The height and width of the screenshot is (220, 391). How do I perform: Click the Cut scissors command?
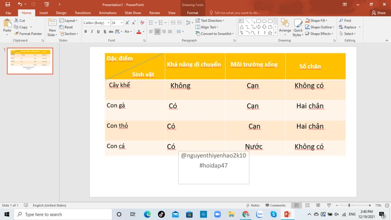pyautogui.click(x=20, y=21)
